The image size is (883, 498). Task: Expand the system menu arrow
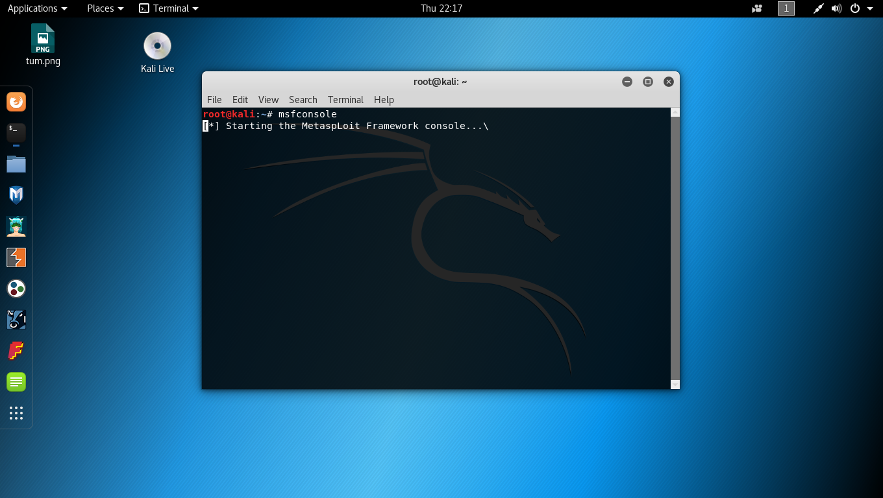pyautogui.click(x=870, y=8)
